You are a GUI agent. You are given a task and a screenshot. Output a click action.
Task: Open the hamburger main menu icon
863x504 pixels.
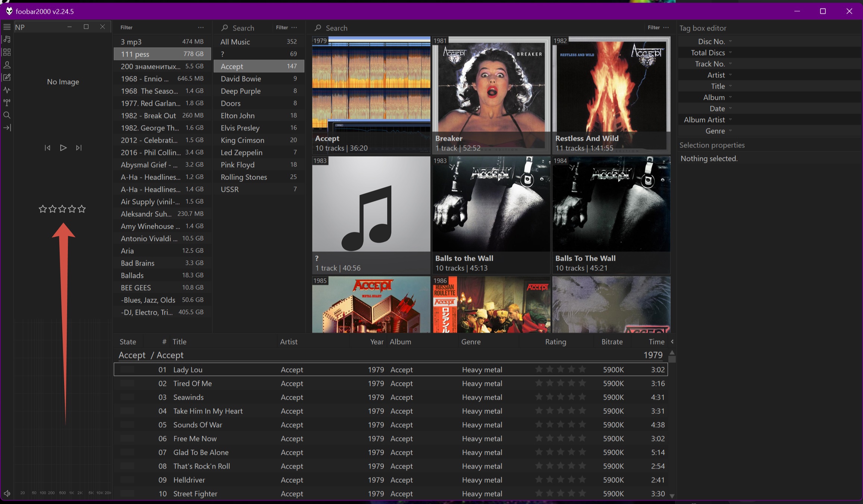click(x=7, y=27)
